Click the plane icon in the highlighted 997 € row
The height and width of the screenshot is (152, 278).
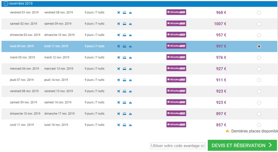[119, 46]
